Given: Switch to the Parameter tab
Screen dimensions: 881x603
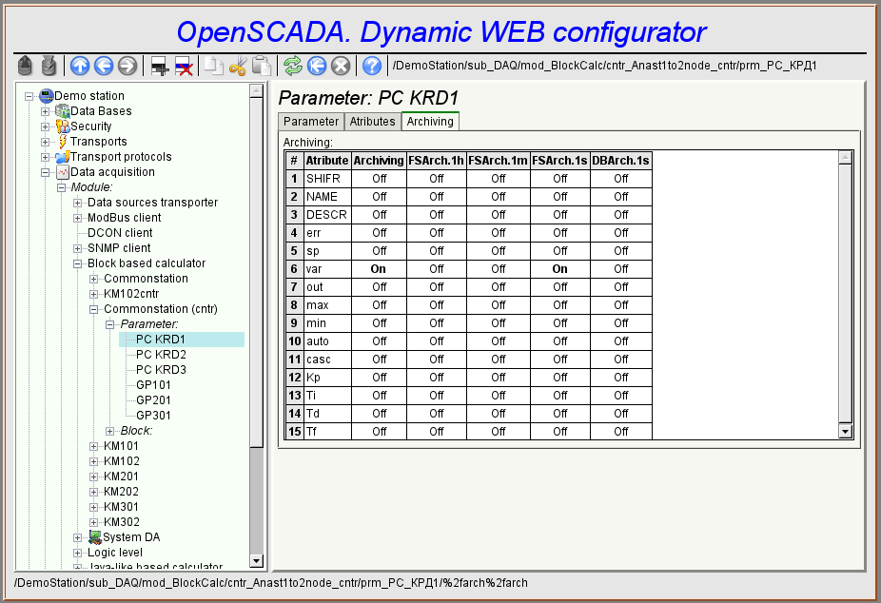Looking at the screenshot, I should coord(311,122).
